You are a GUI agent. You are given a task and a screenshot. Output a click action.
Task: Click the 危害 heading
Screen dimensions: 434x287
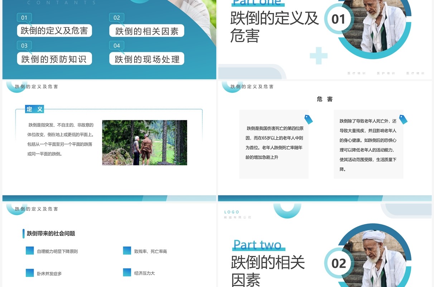[x=325, y=99]
